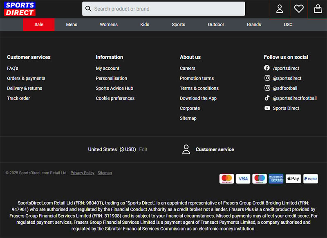
Task: Open the @sdfootball text link
Action: (285, 88)
